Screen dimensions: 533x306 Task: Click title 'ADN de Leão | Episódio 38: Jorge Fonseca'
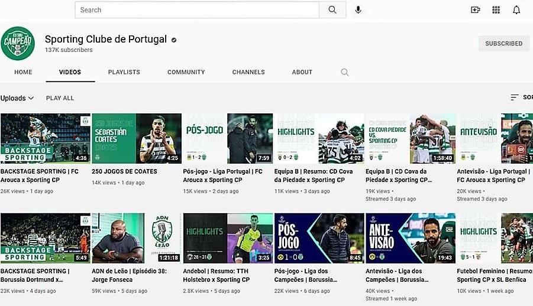(x=129, y=275)
